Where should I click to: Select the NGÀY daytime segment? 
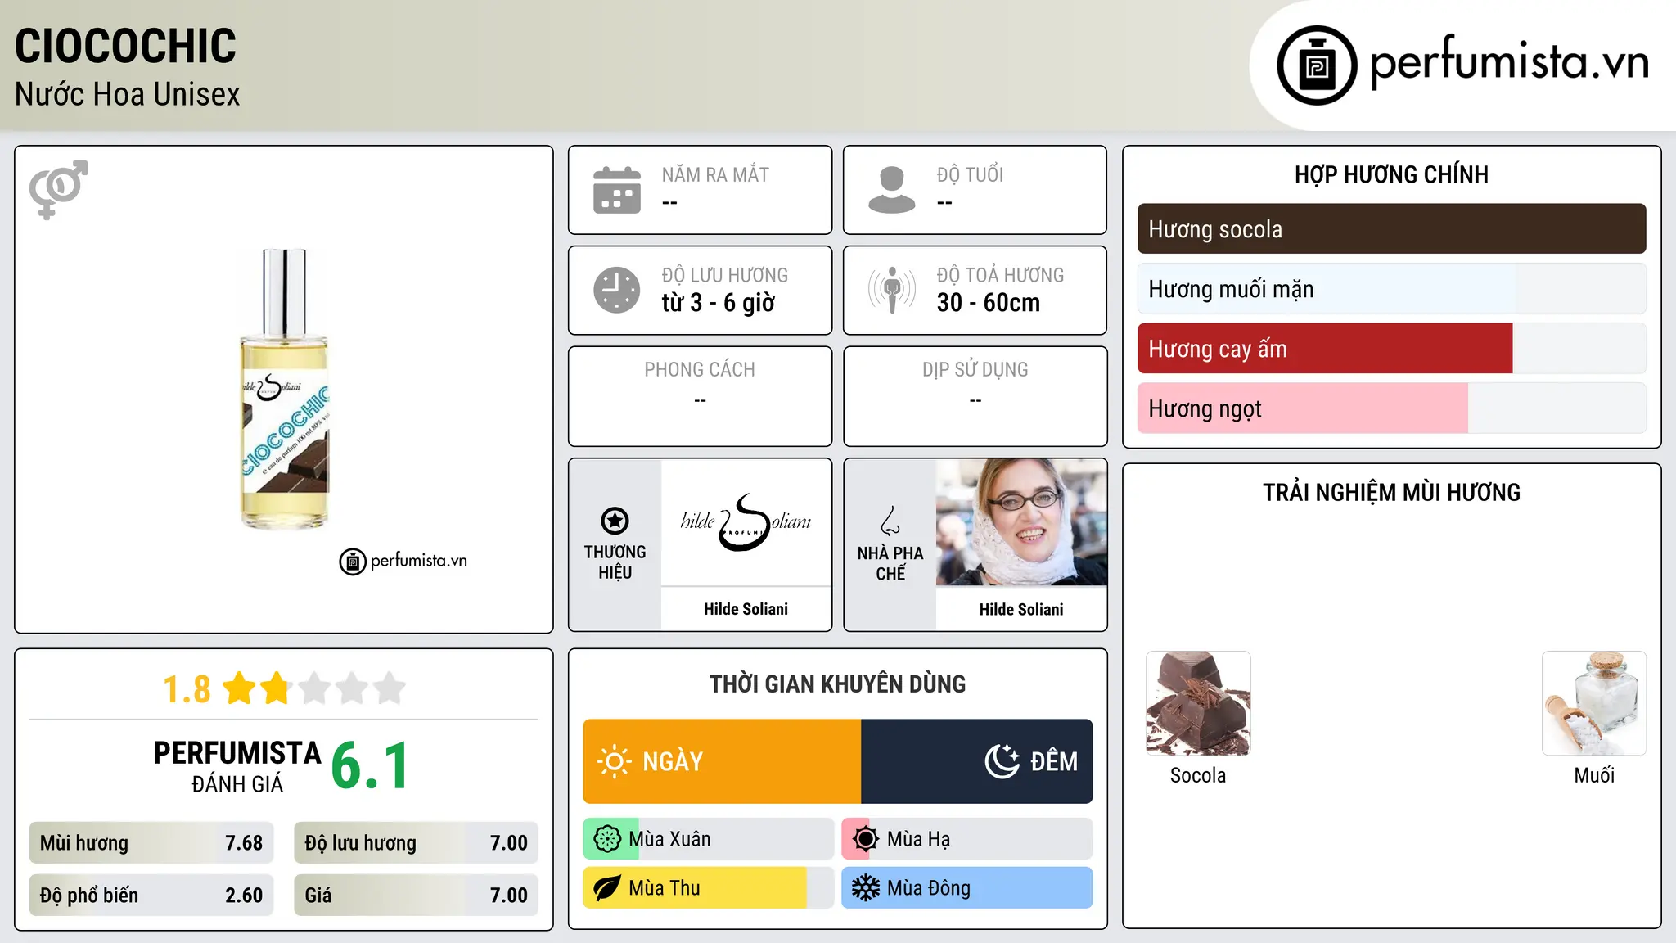coord(722,761)
